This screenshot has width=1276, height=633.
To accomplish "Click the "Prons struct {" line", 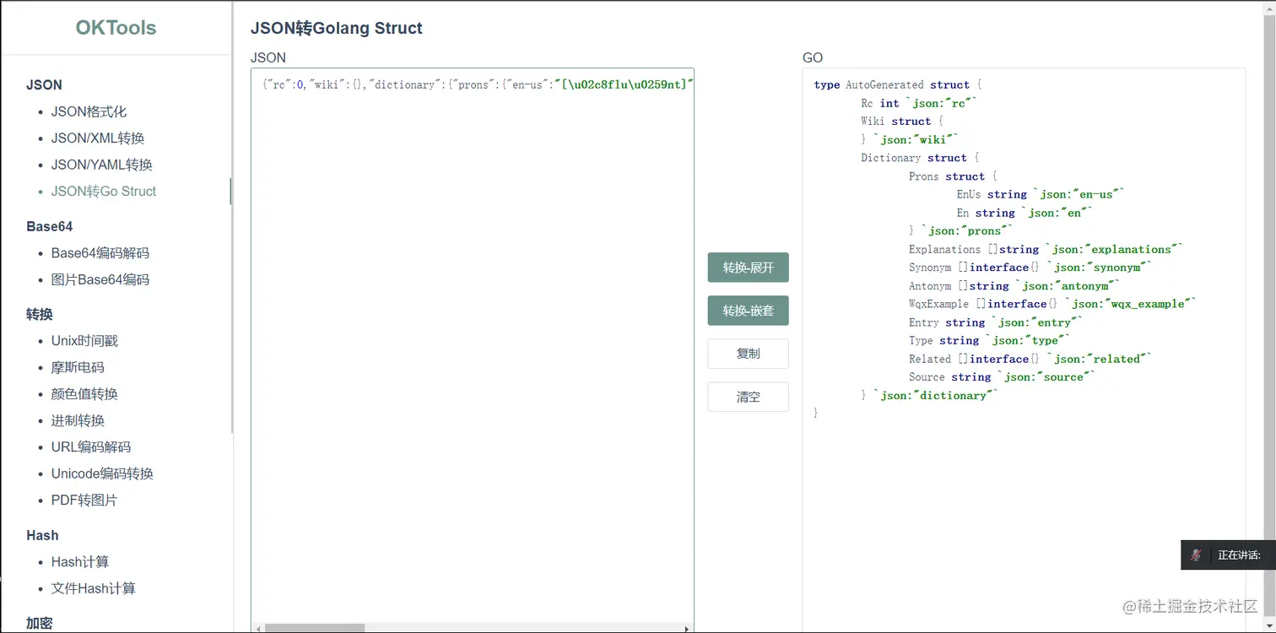I will point(953,176).
